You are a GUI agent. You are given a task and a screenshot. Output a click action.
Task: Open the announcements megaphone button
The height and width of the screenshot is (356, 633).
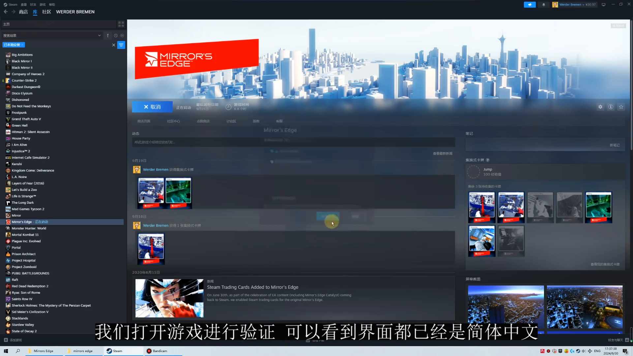[530, 5]
